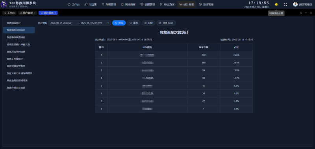315x149 pixels.
Task: Click the start date 2026-08-01 00:00:00 field
Action: 61,23
